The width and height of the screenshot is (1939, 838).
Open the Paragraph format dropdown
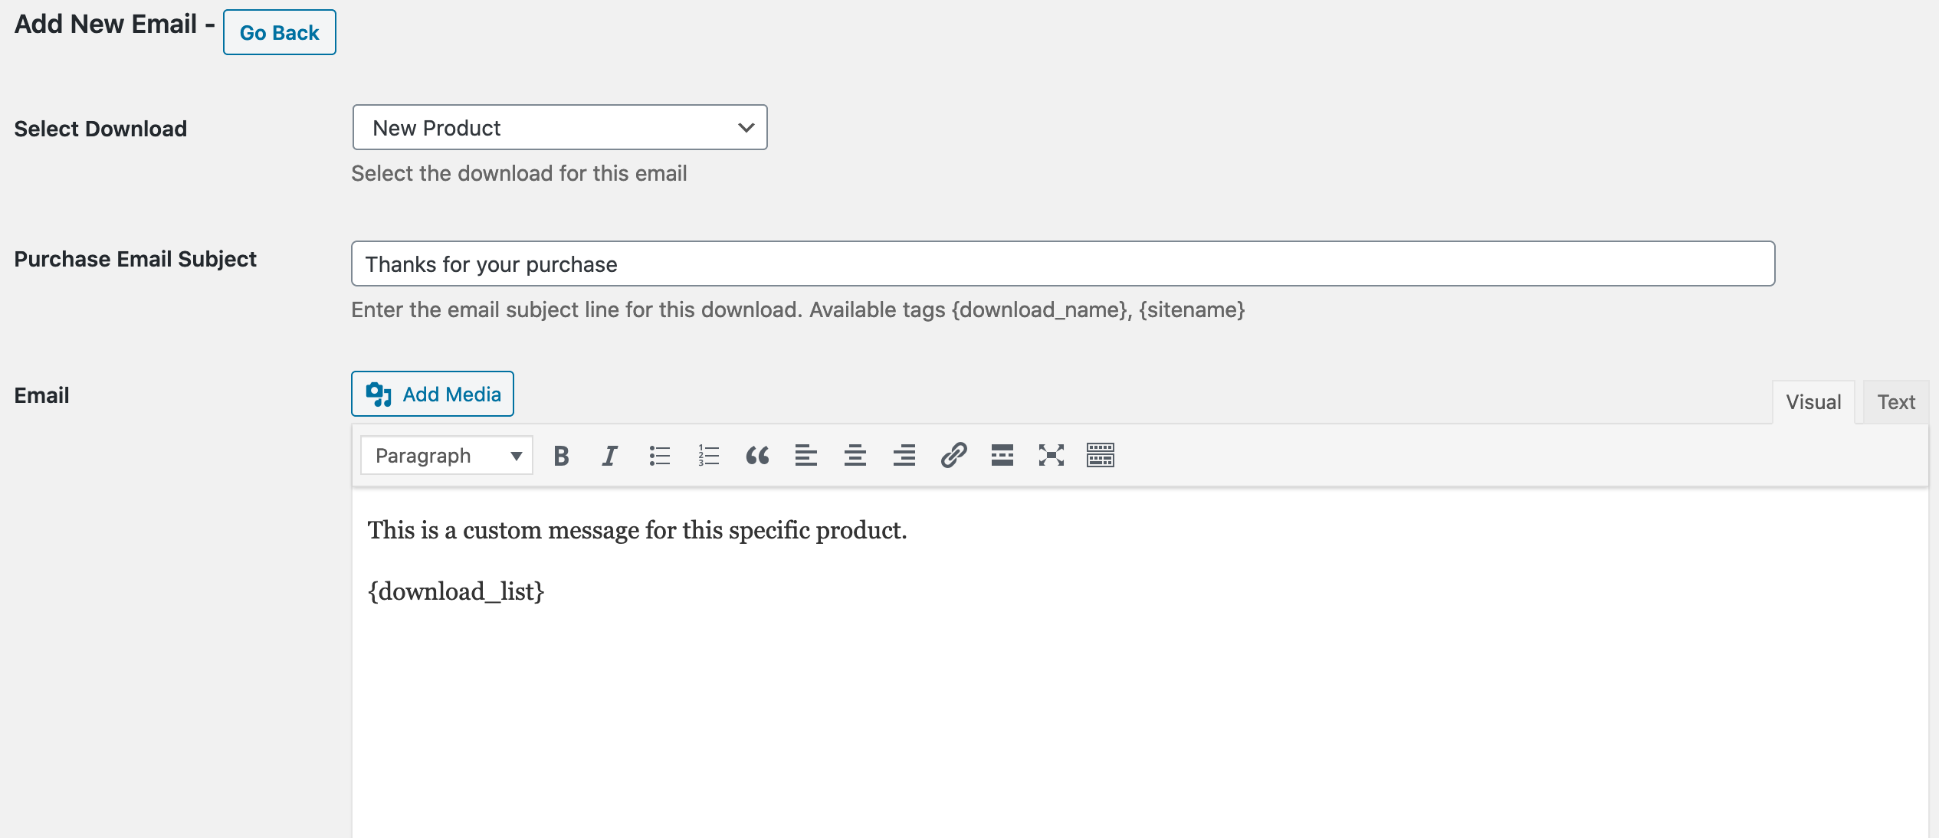point(447,456)
